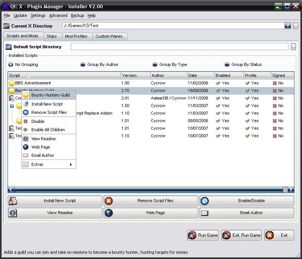Click the Install New Script button icon

tap(13, 201)
